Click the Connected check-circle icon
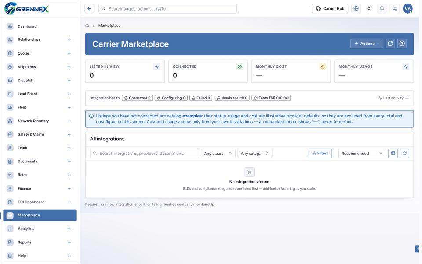 coord(240,66)
